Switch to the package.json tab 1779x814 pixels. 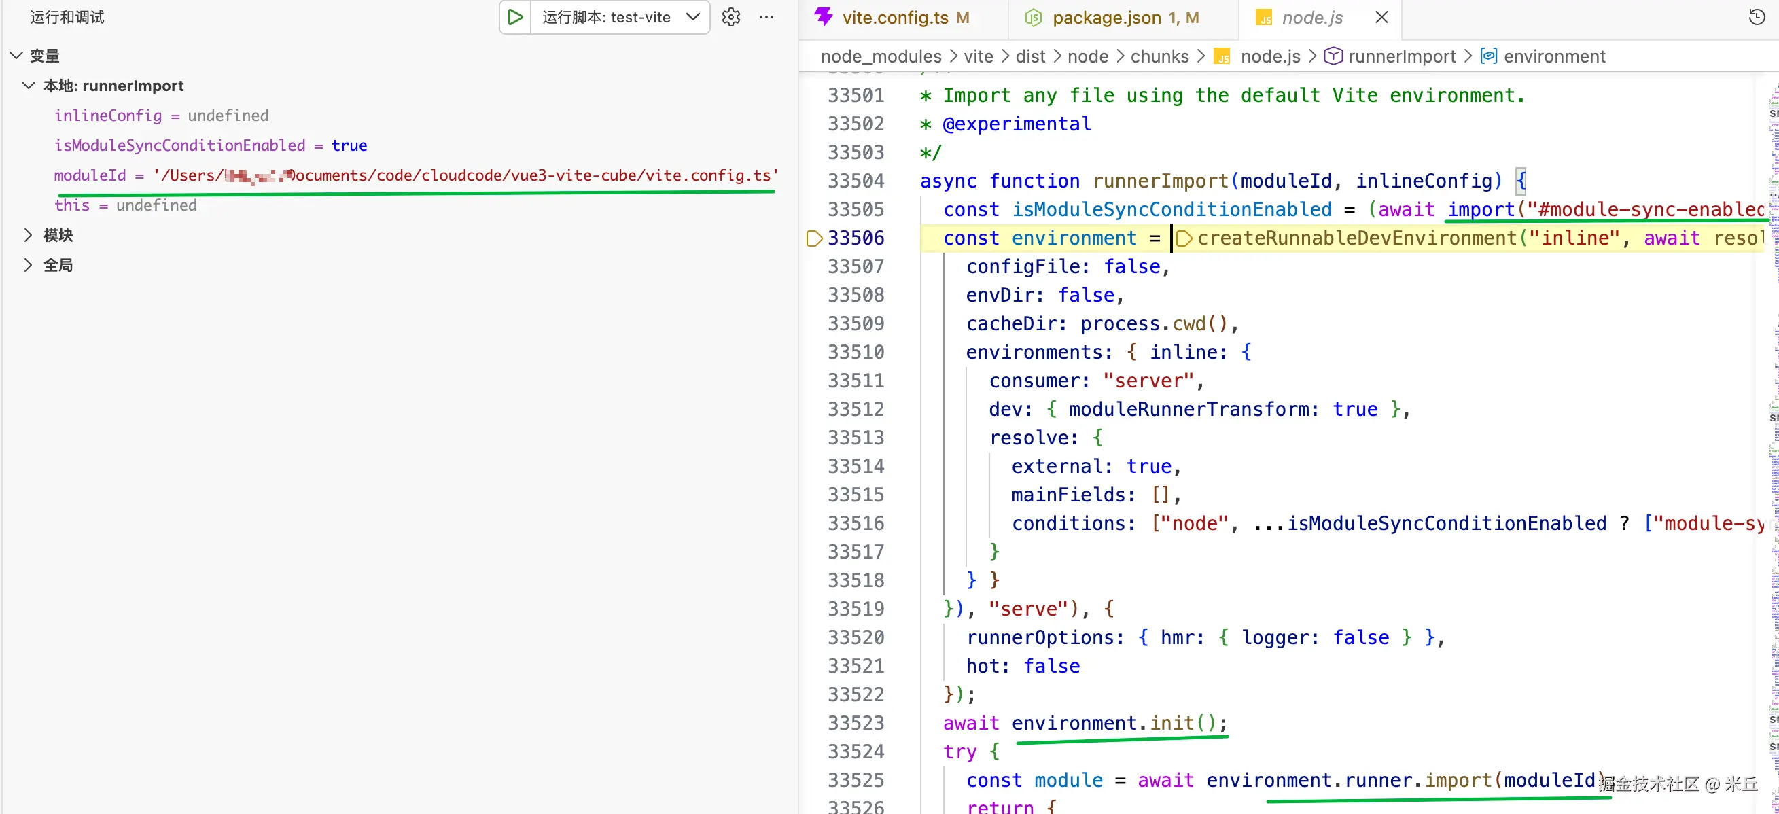click(1106, 17)
